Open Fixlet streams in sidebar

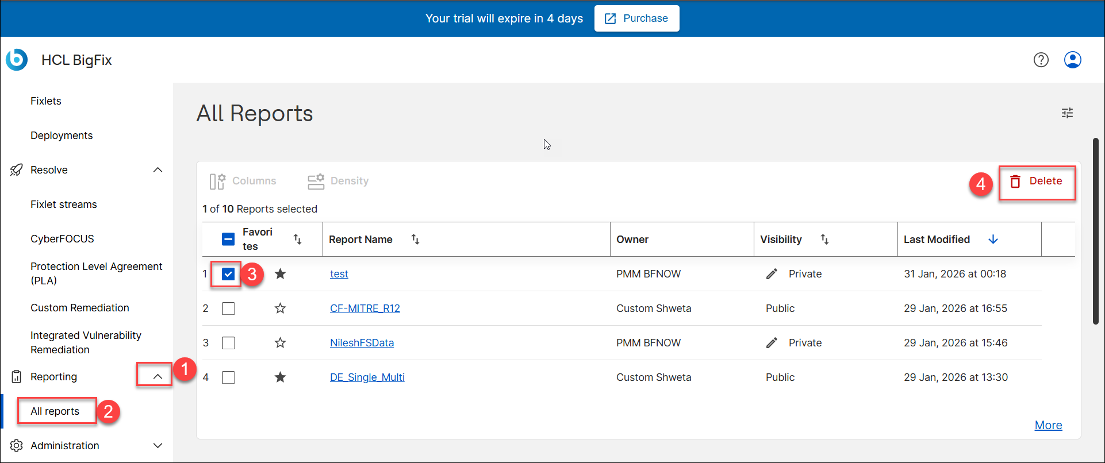point(63,205)
